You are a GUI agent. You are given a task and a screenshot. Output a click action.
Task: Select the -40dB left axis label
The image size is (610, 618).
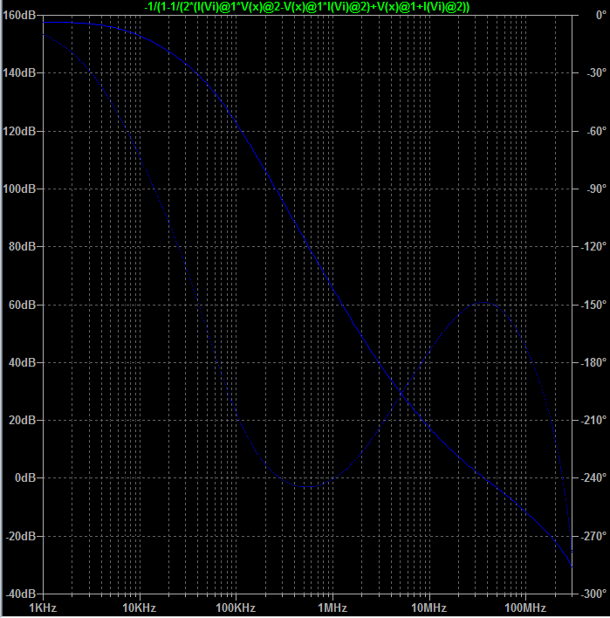click(x=20, y=594)
